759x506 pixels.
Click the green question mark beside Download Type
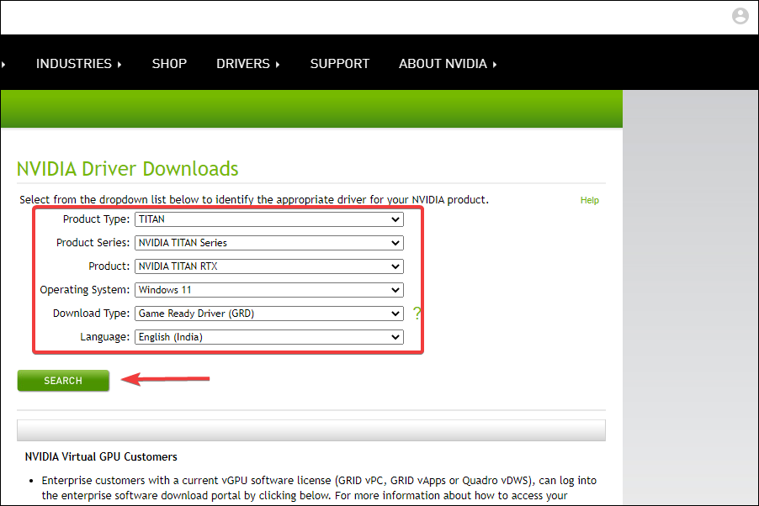tap(418, 314)
